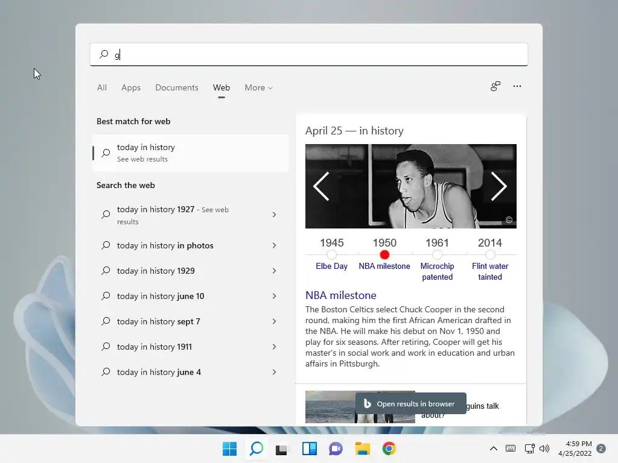Click the Search icon on the taskbar
The height and width of the screenshot is (463, 618).
256,449
